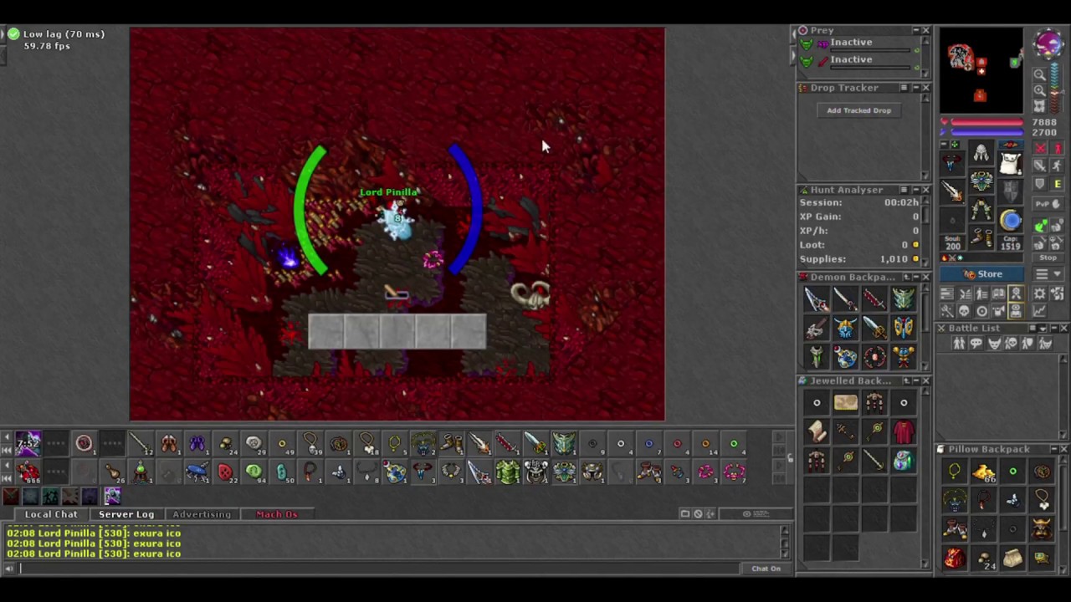Open Battle List sort dropdown arrow

tap(1043, 328)
